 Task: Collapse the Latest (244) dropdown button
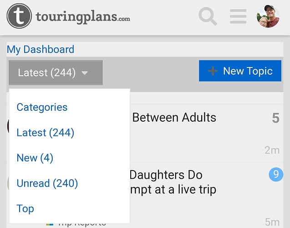pyautogui.click(x=56, y=73)
